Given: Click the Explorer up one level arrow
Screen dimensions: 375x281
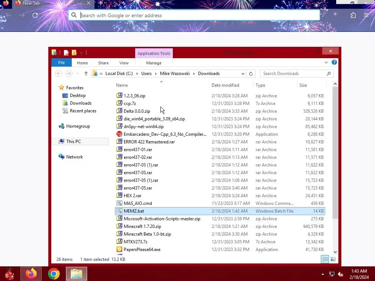Looking at the screenshot, I should click(86, 74).
